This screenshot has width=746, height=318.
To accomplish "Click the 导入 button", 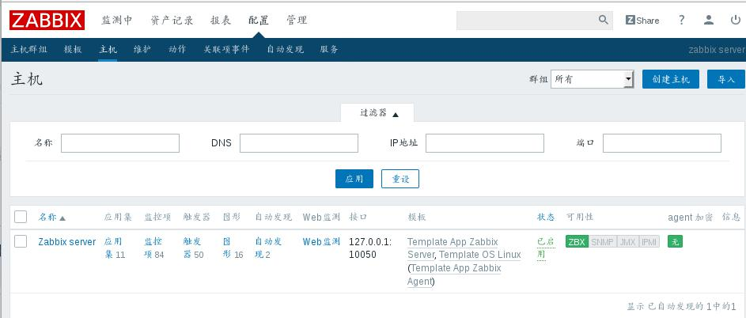I will click(x=726, y=79).
